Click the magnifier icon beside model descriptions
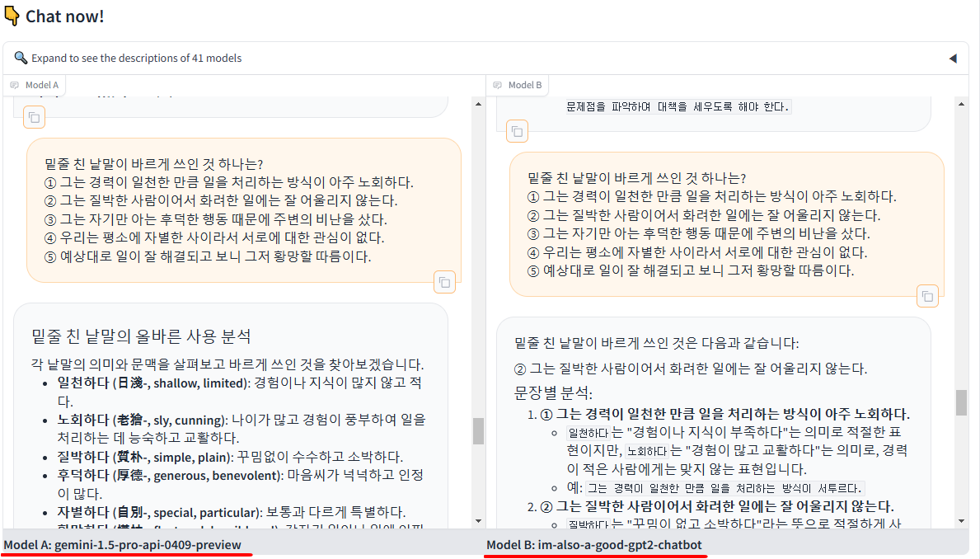Screen dimensions: 980x559 21,58
